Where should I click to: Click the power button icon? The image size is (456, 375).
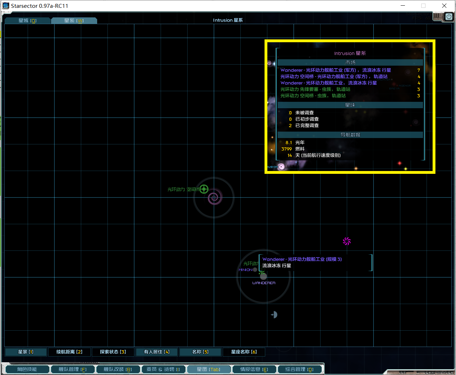tap(449, 16)
